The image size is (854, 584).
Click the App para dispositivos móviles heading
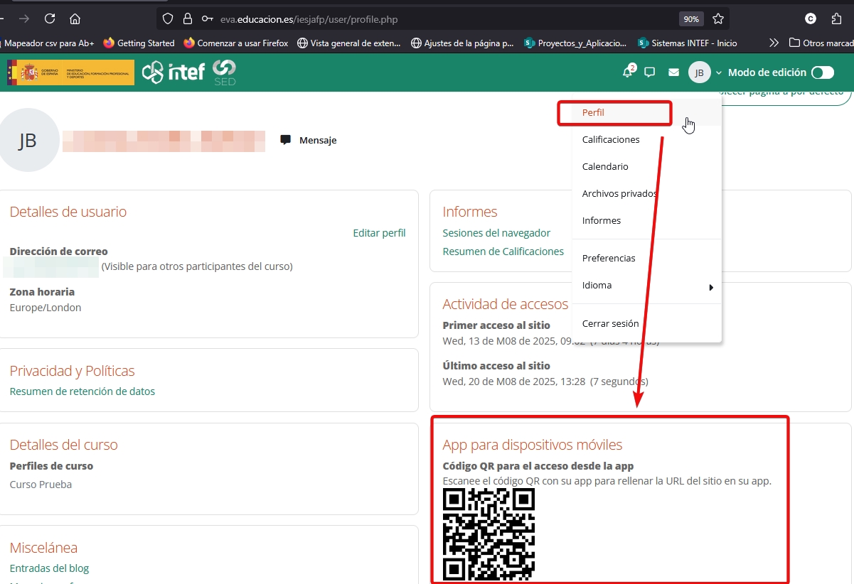click(532, 445)
